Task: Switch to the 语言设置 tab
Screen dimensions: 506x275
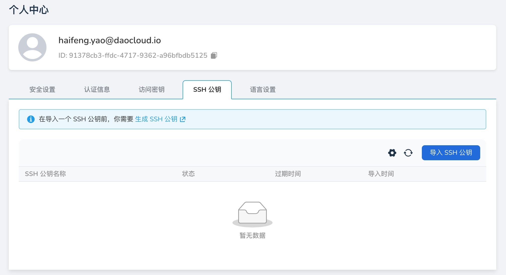Action: (263, 89)
